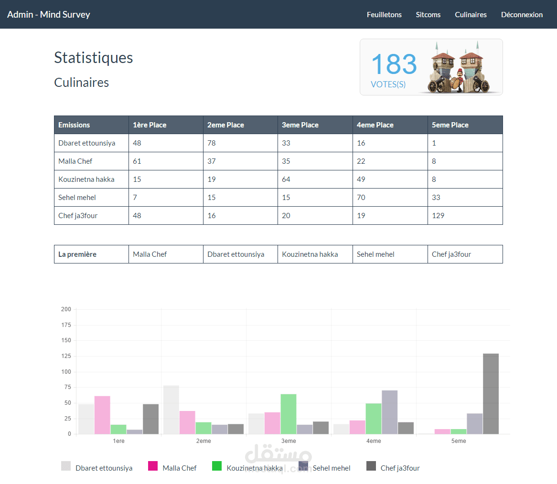Click the 49 value in Kouzinetna hakka row
The height and width of the screenshot is (484, 557).
(361, 179)
